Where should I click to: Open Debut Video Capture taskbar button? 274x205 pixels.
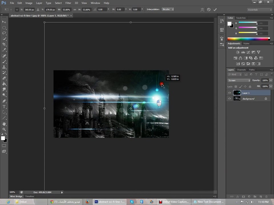click(174, 202)
